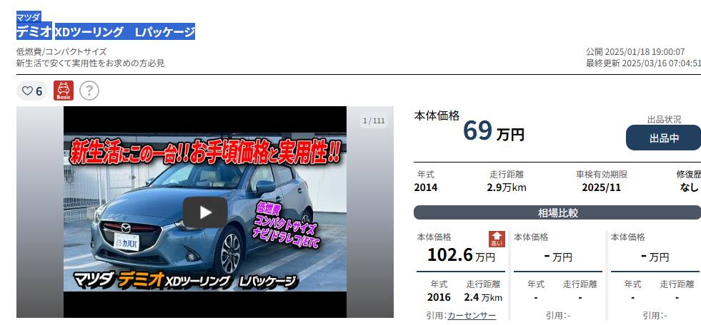Image resolution: width=701 pixels, height=325 pixels.
Task: Play the Demio video
Action: 205,212
